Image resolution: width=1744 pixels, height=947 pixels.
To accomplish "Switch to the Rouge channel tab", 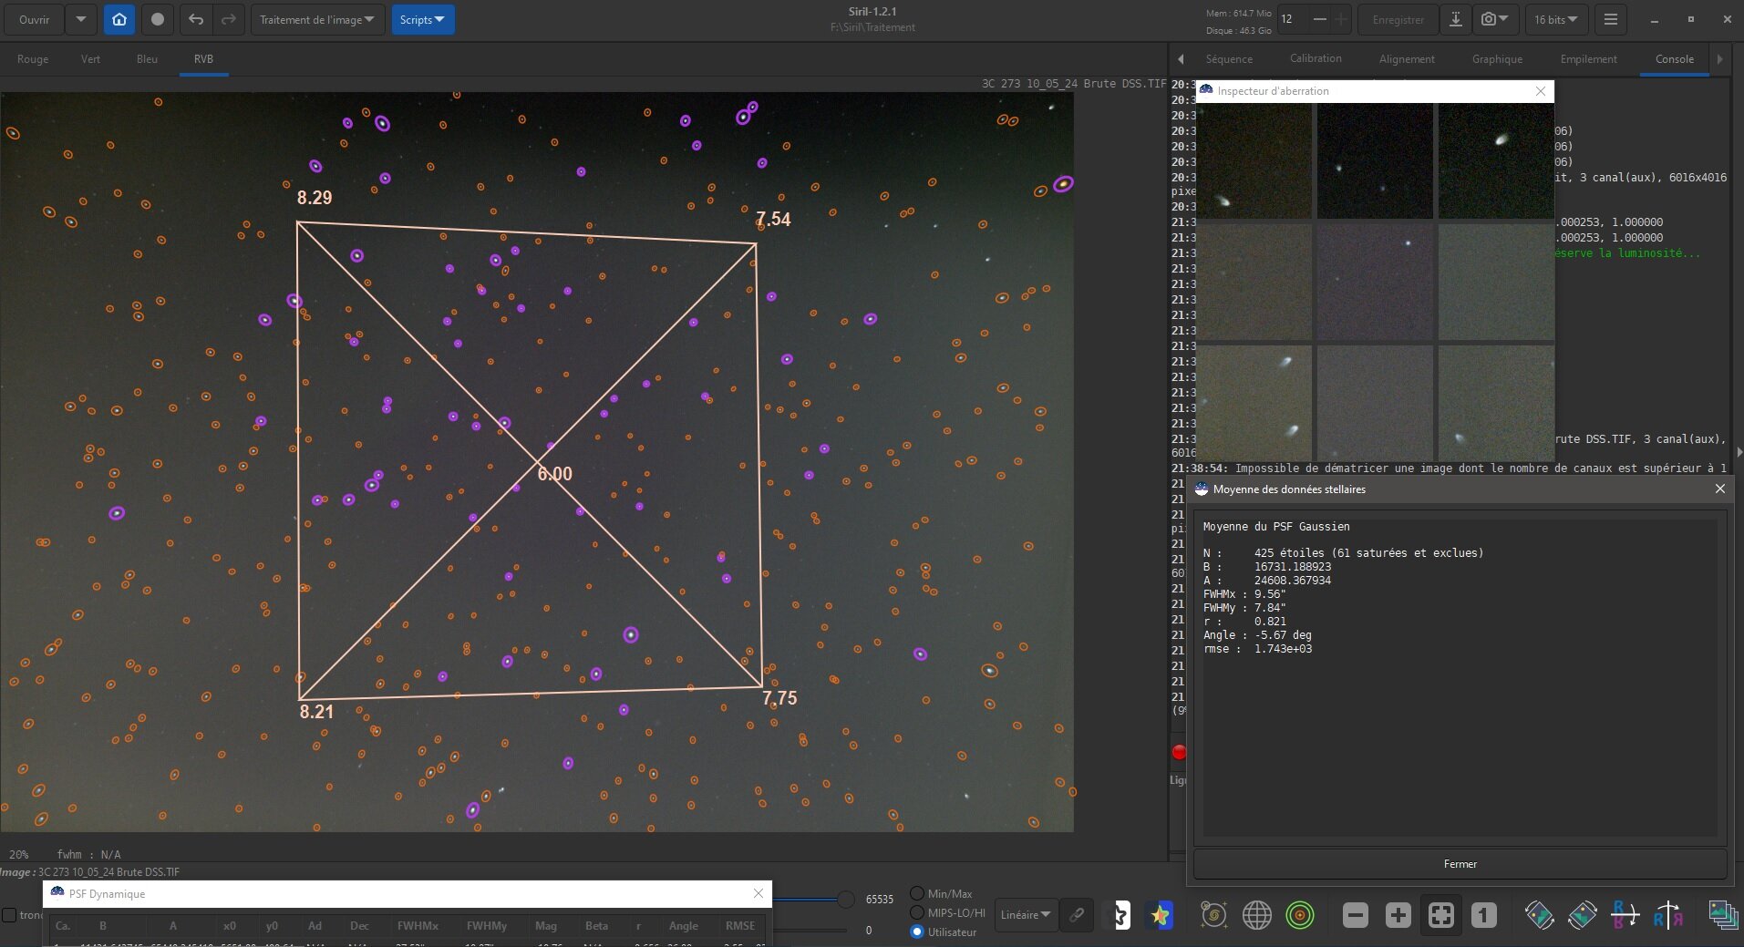I will [33, 59].
